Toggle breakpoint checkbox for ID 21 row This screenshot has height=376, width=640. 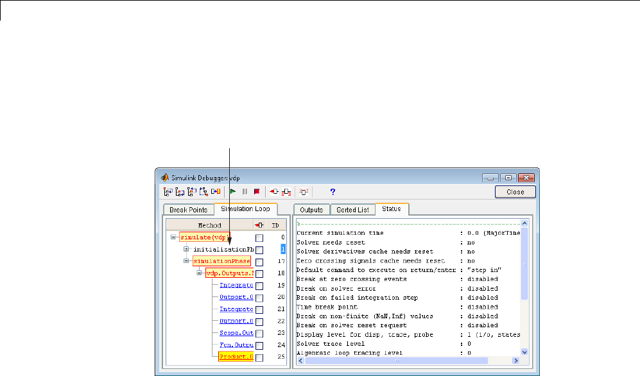[x=259, y=309]
